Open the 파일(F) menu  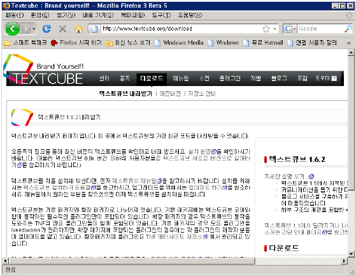[14, 15]
